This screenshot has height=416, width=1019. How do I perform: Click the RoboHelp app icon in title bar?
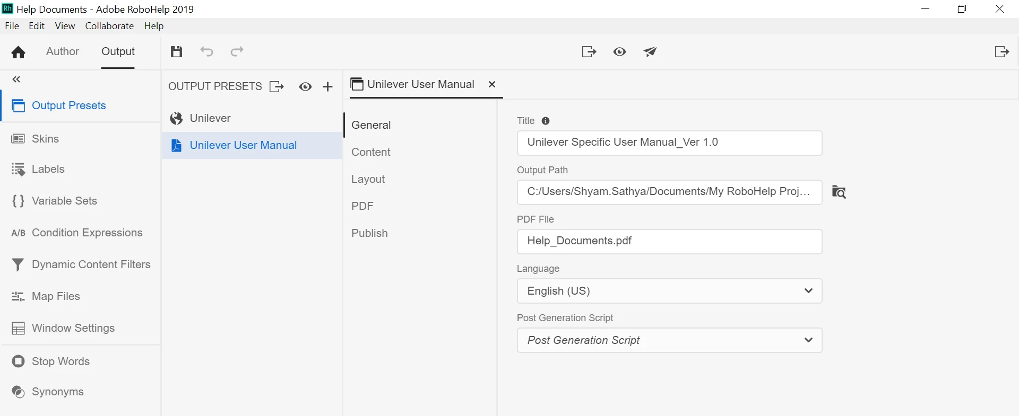coord(7,8)
